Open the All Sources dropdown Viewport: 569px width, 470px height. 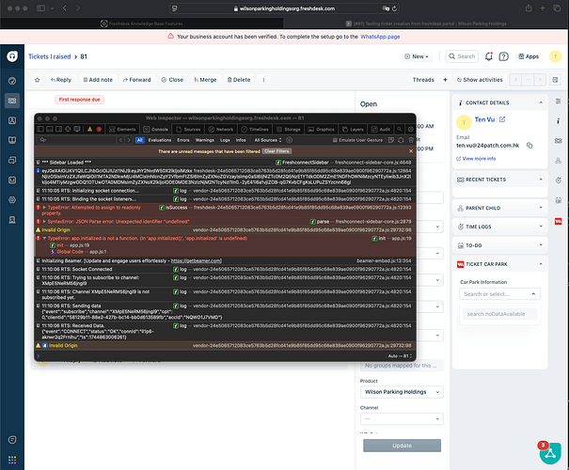268,140
